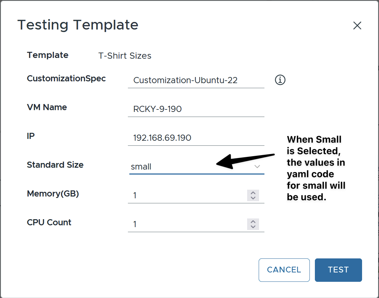379x298 pixels.
Task: Click the 'T-Shirt Sizes' template name
Action: tap(125, 56)
